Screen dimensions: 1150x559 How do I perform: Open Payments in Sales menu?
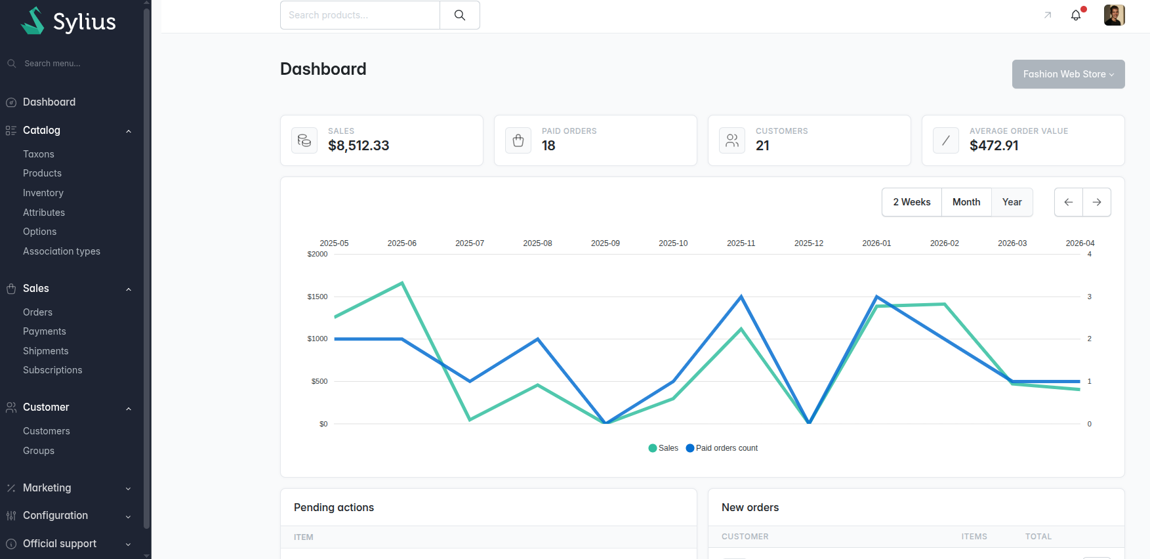[x=45, y=331]
